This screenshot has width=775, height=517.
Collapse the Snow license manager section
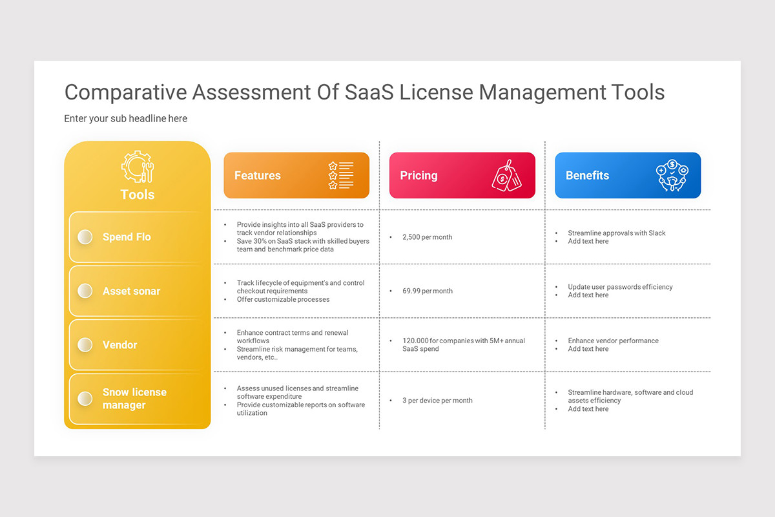pyautogui.click(x=137, y=399)
